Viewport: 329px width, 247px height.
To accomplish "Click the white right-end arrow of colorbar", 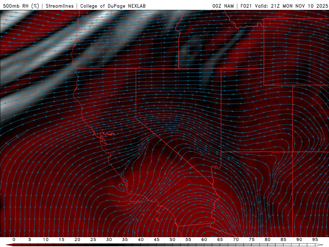I will click(x=320, y=245).
